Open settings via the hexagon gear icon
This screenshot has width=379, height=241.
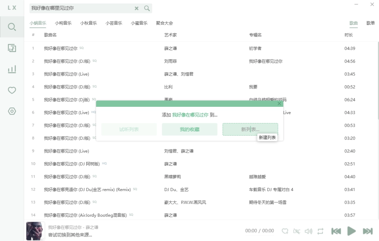(x=12, y=111)
